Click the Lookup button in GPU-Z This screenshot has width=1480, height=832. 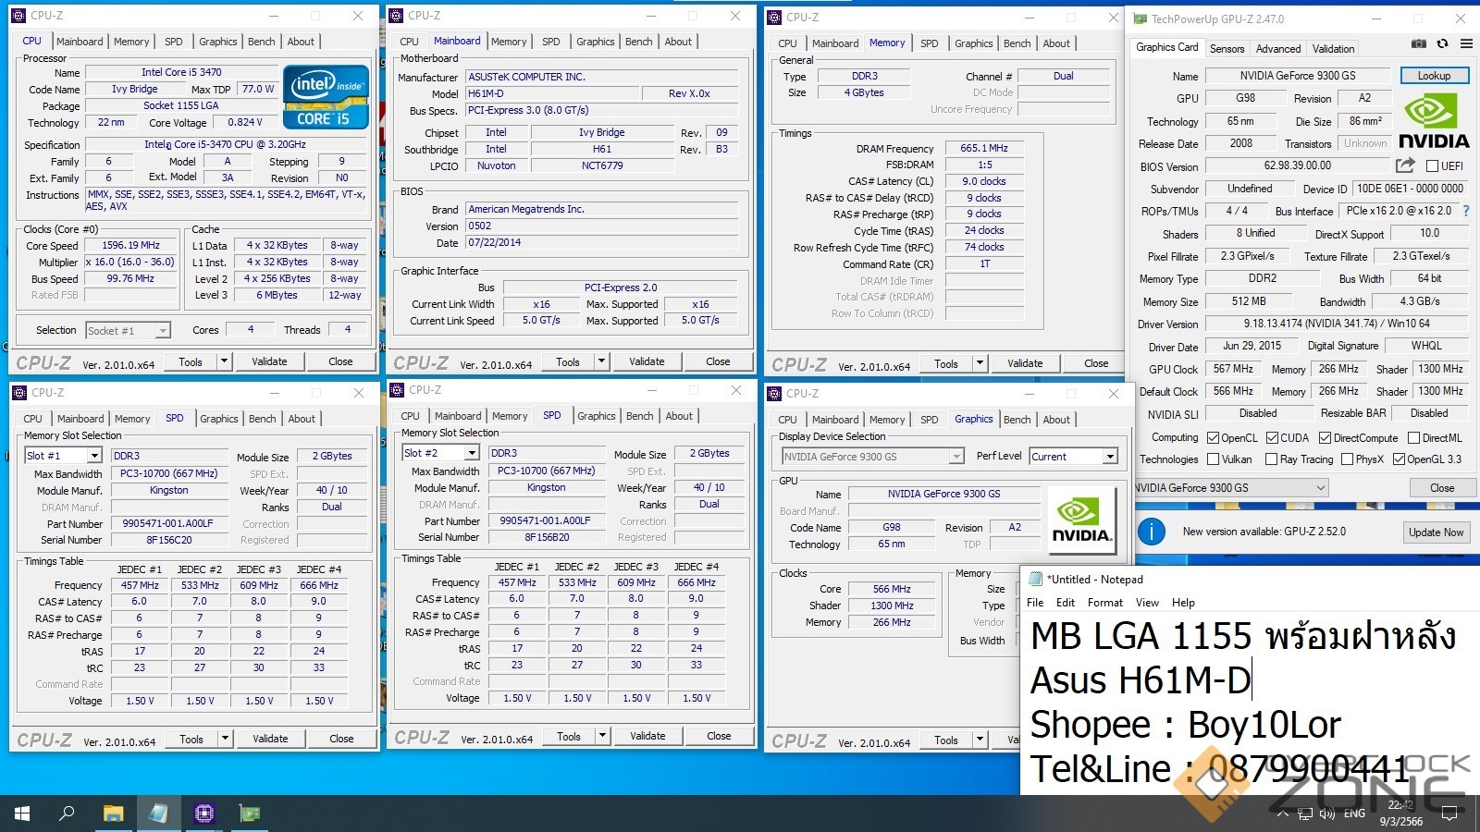(1434, 76)
